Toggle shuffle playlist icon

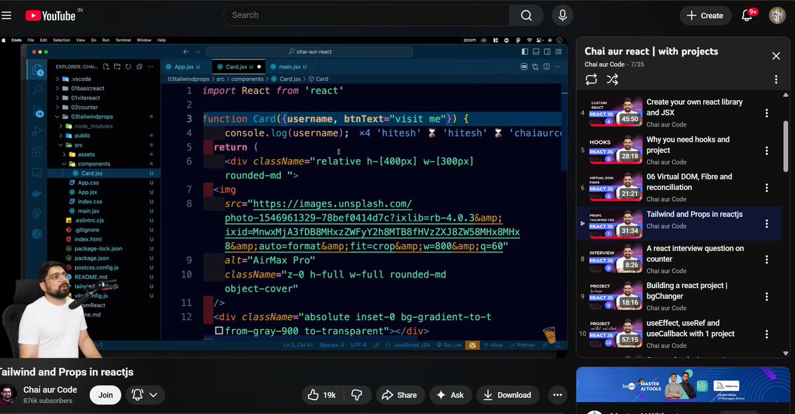coord(612,79)
